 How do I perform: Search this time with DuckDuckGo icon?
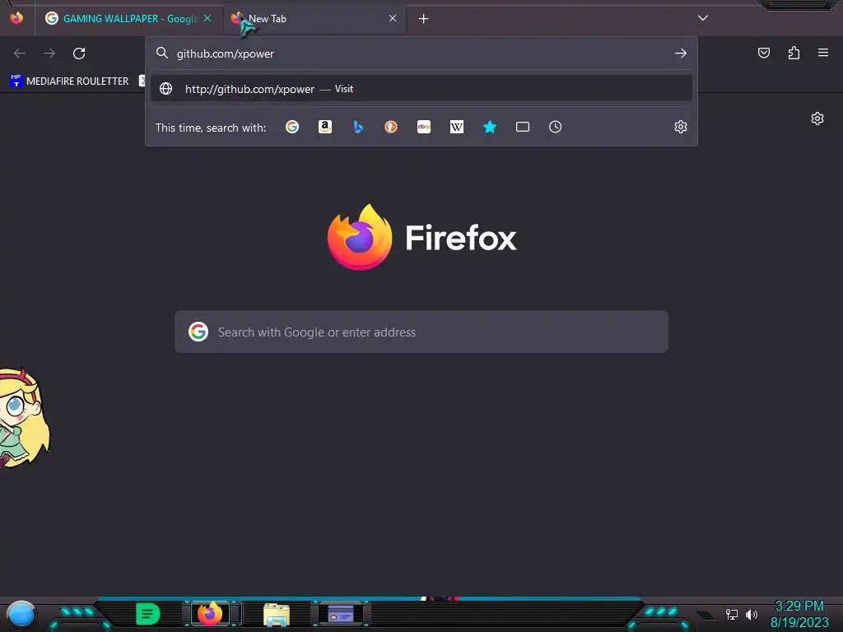(x=391, y=127)
